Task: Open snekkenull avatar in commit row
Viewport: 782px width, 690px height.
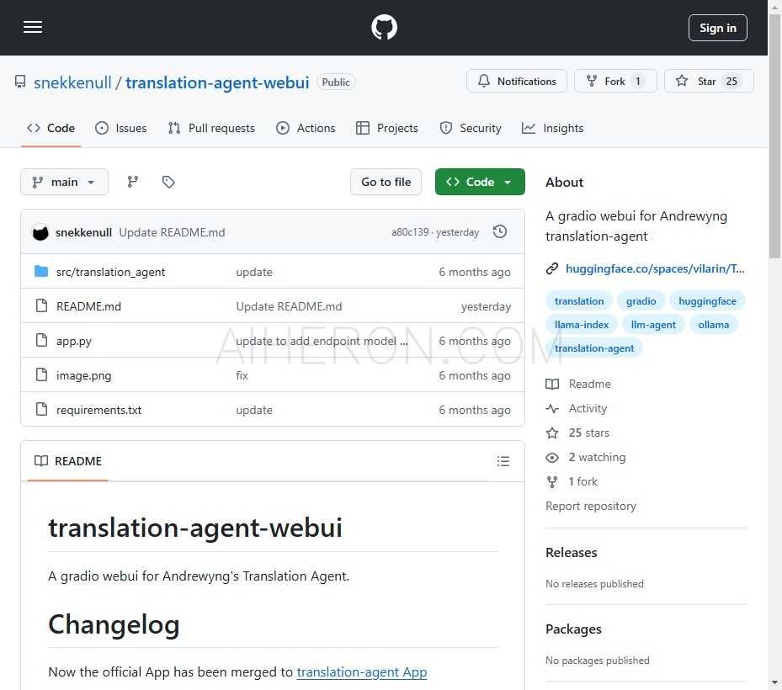Action: [x=40, y=232]
